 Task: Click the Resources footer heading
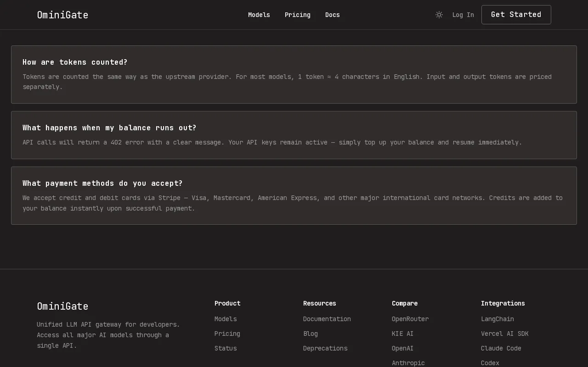coord(320,303)
